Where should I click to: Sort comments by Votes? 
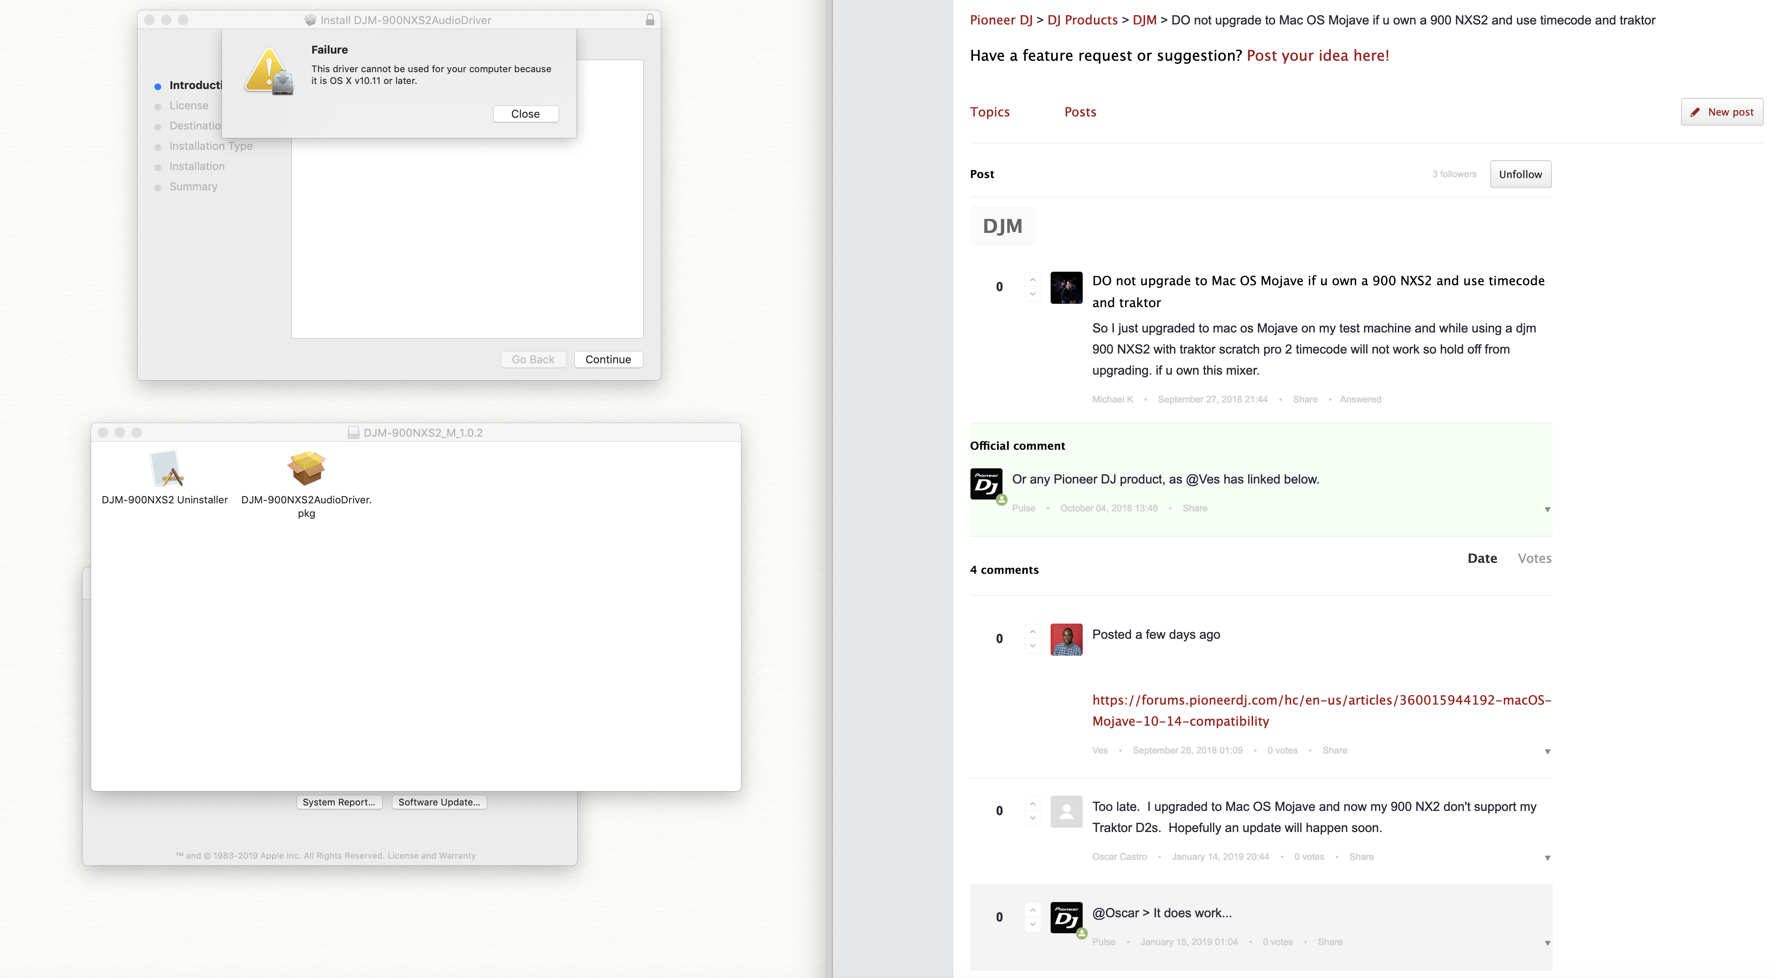click(1534, 558)
